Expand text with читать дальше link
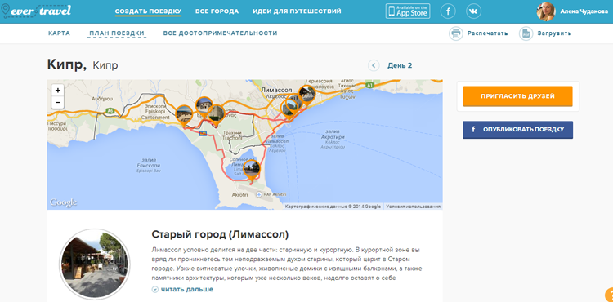 point(187,290)
